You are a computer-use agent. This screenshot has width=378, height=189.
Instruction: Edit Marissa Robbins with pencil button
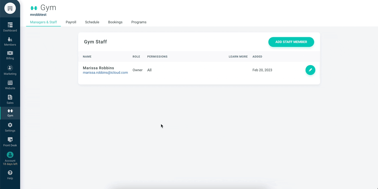310,70
